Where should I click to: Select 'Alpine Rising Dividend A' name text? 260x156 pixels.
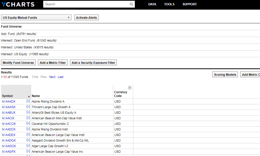(x=48, y=102)
